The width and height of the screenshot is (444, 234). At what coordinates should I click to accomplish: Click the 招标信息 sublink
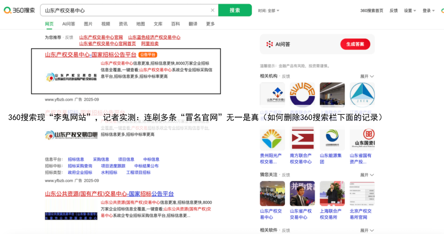(x=76, y=160)
